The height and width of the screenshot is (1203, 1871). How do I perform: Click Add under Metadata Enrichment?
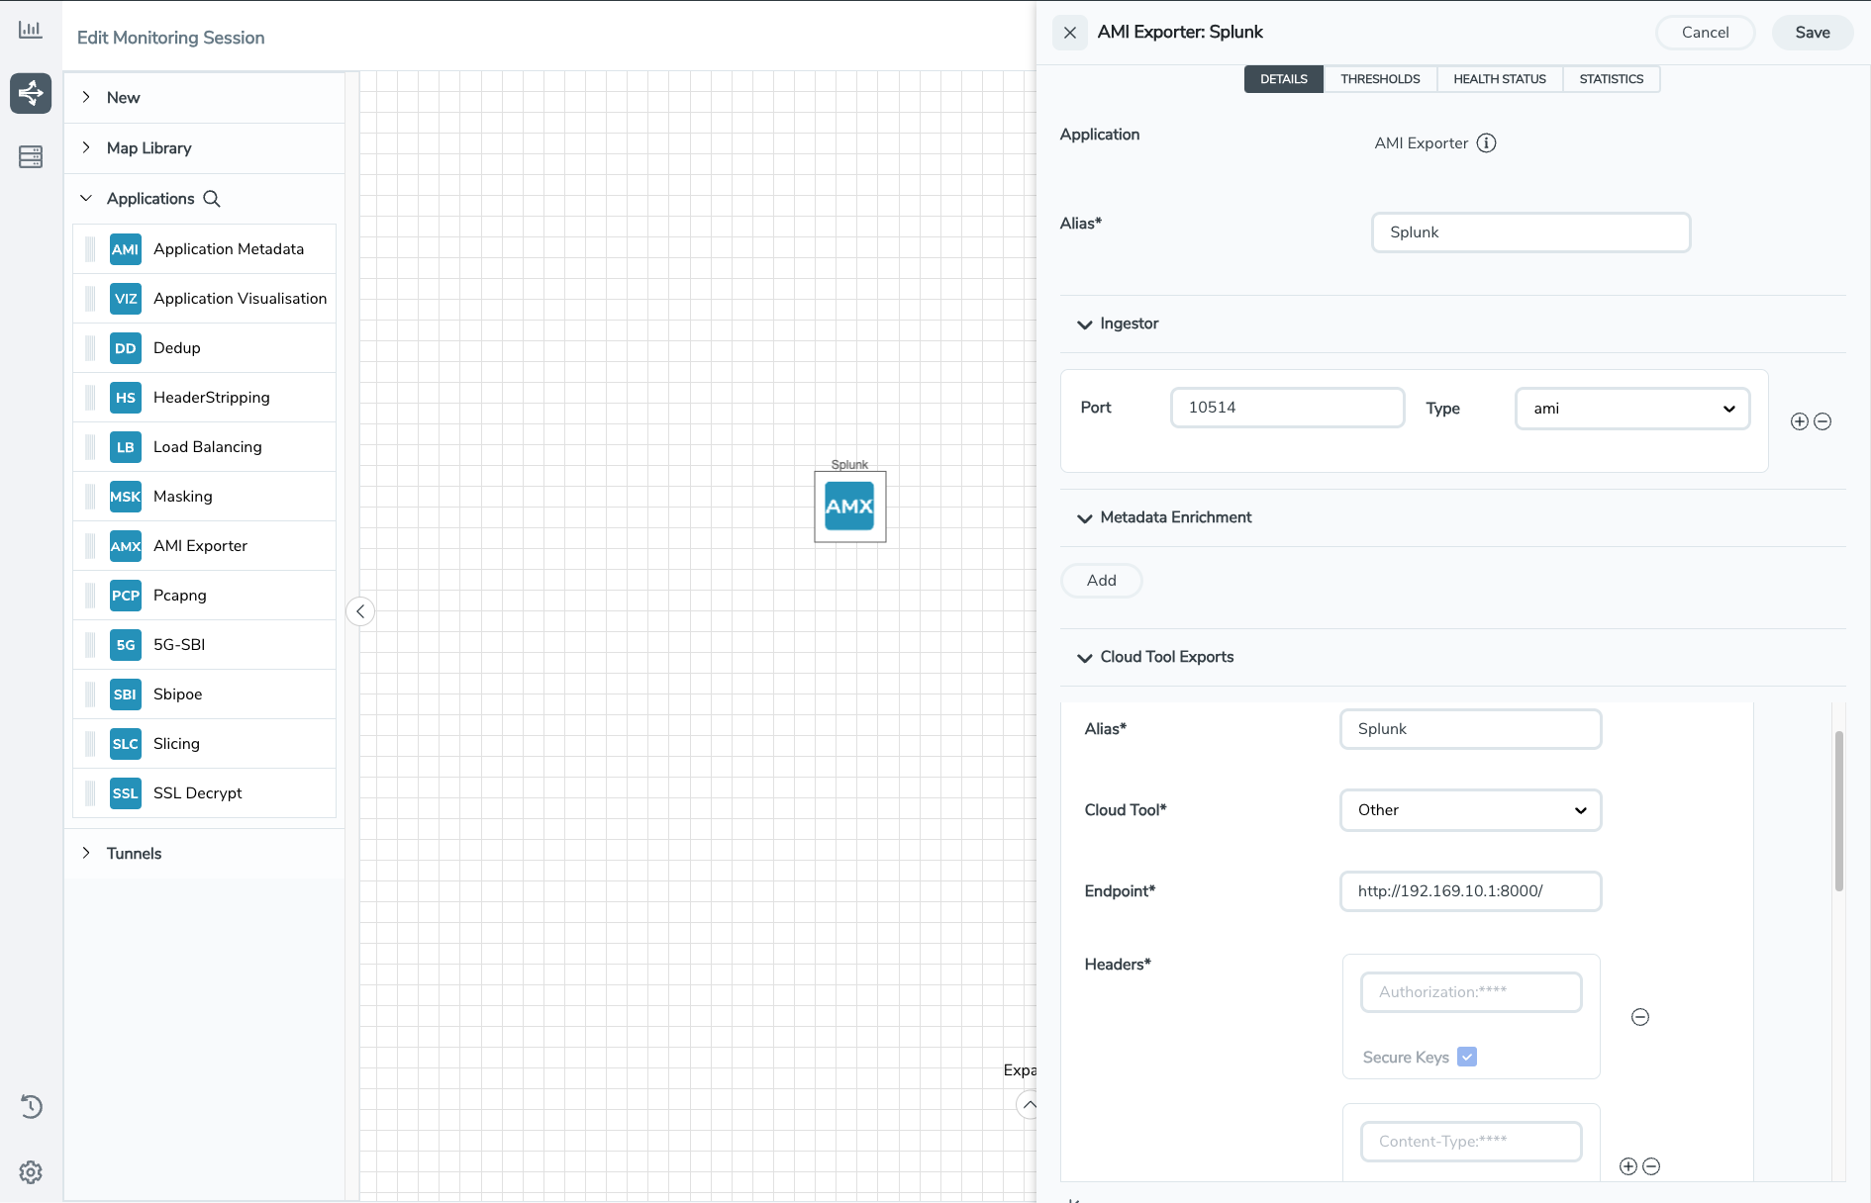coord(1101,581)
